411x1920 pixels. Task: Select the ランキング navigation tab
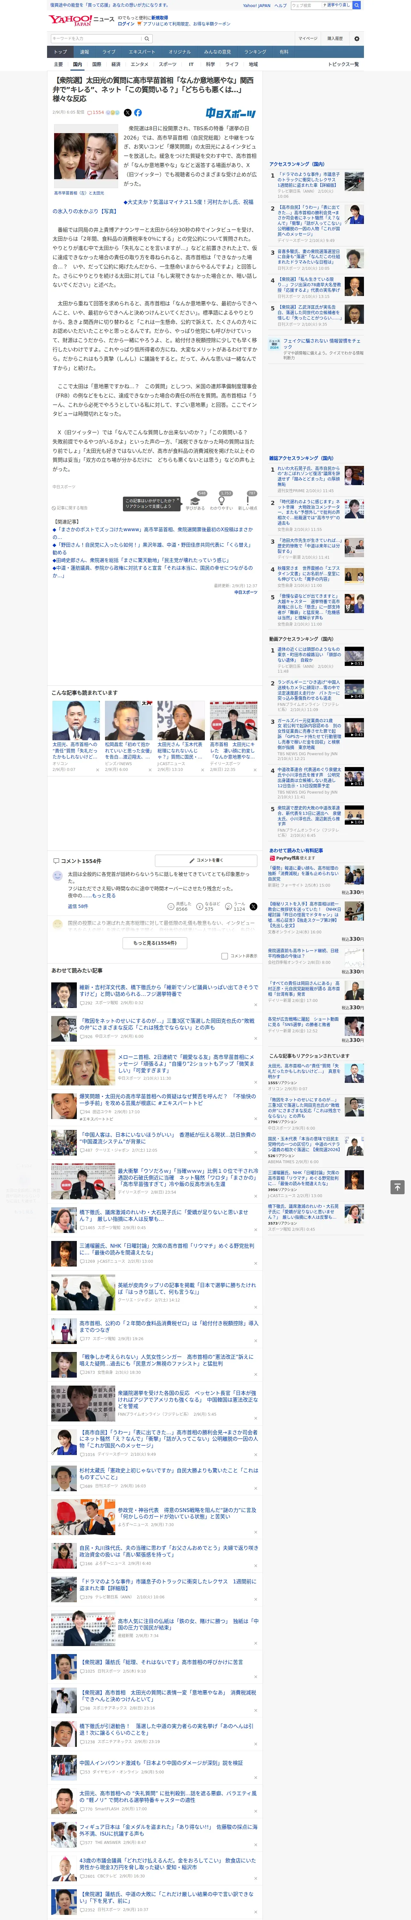click(256, 52)
